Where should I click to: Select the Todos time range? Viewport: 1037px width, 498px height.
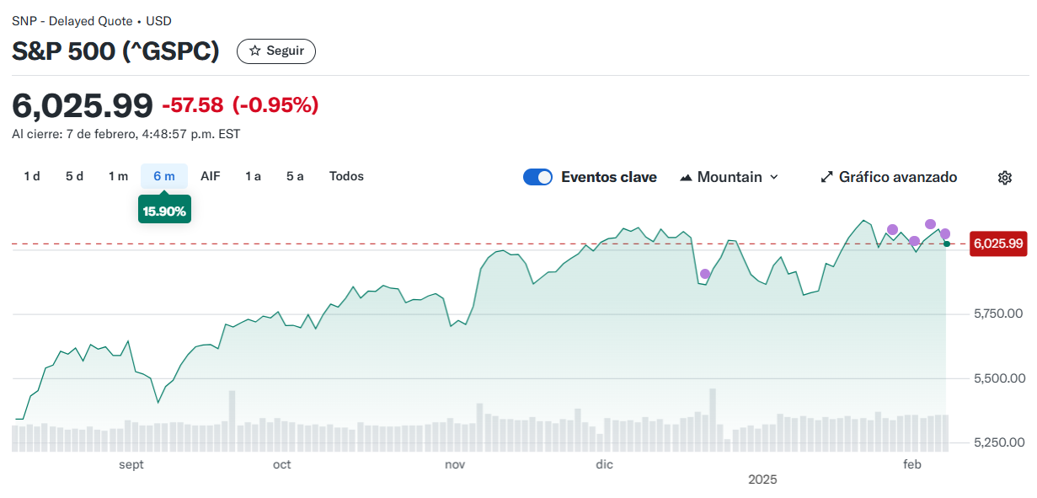point(346,176)
